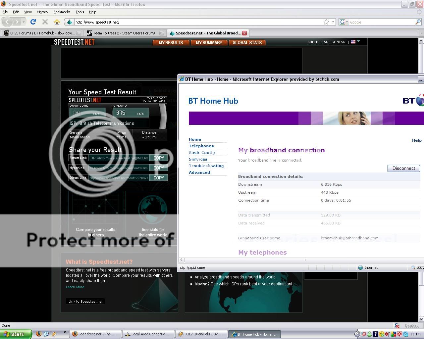The height and width of the screenshot is (339, 424).
Task: Open the History menu
Action: [42, 12]
